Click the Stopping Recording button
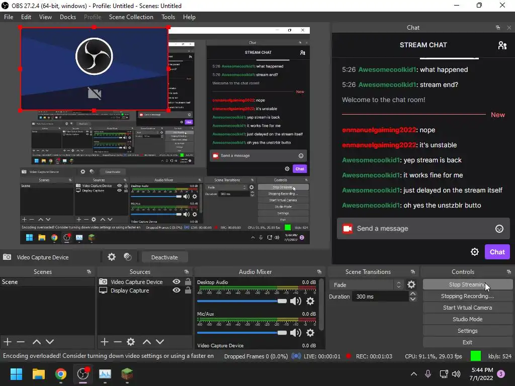This screenshot has height=386, width=515. [x=467, y=296]
